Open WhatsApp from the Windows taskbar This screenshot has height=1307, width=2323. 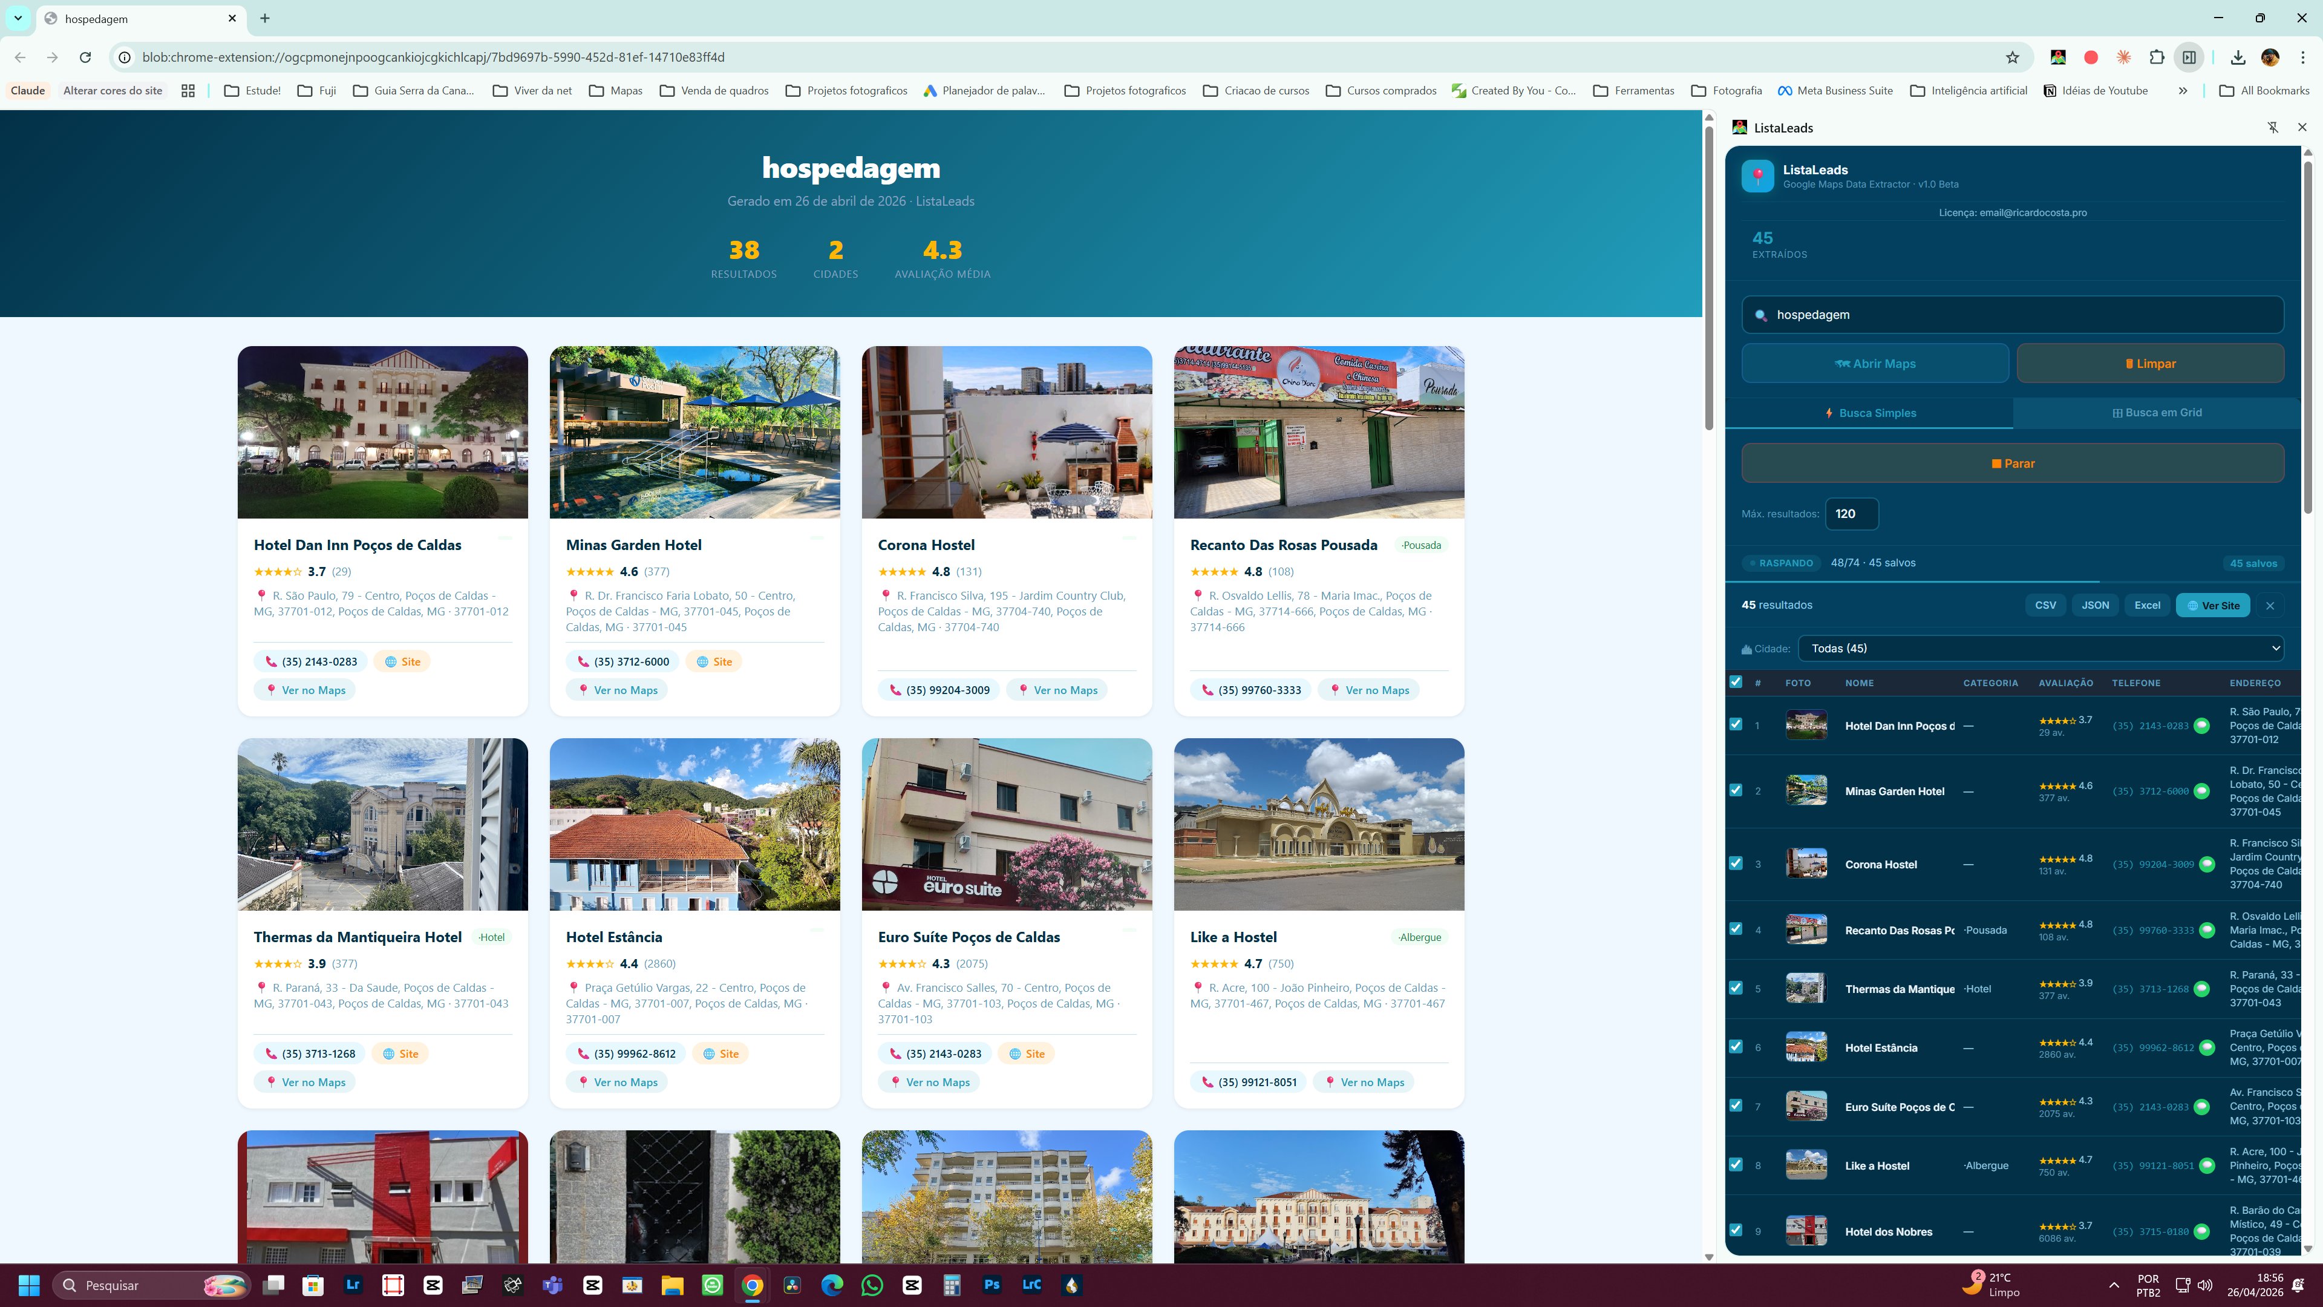tap(872, 1285)
